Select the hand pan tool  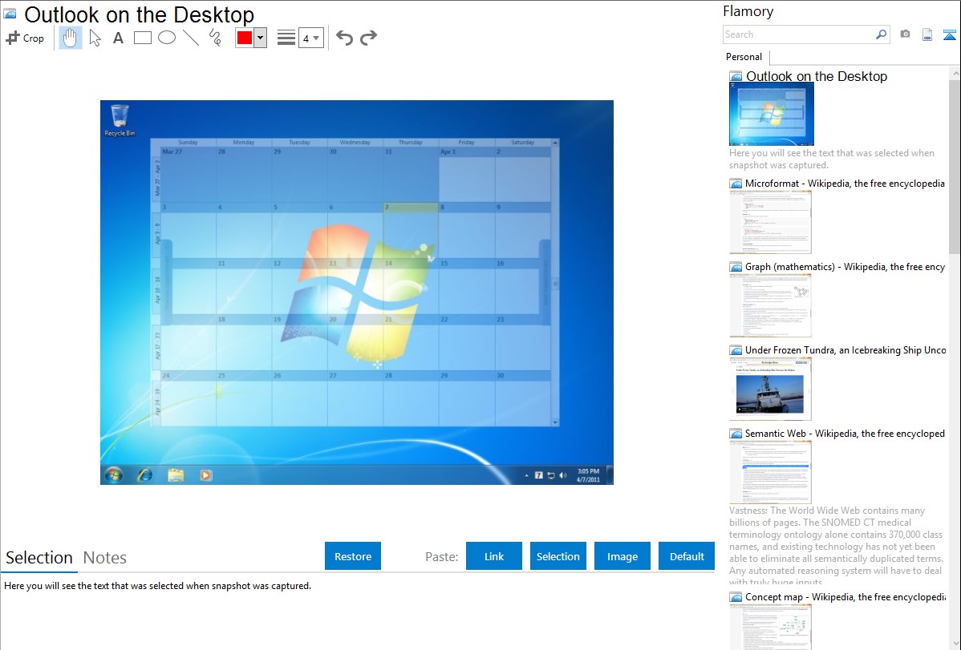(70, 38)
